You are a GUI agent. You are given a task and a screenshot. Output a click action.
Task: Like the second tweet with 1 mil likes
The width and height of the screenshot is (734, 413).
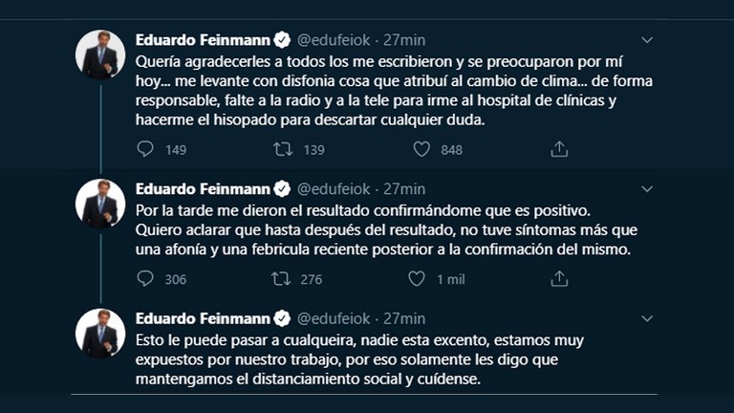[417, 279]
